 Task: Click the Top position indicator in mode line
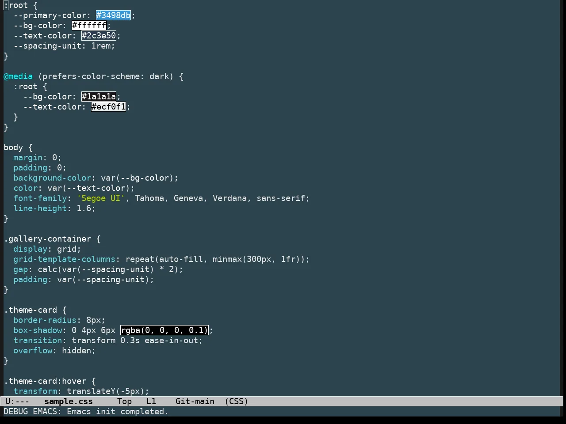[x=125, y=401]
